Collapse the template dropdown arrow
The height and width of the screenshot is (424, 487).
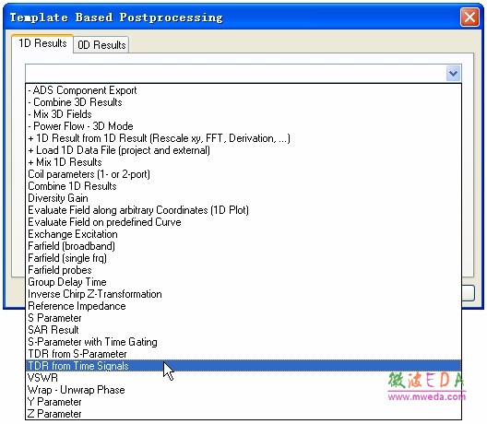click(x=453, y=74)
